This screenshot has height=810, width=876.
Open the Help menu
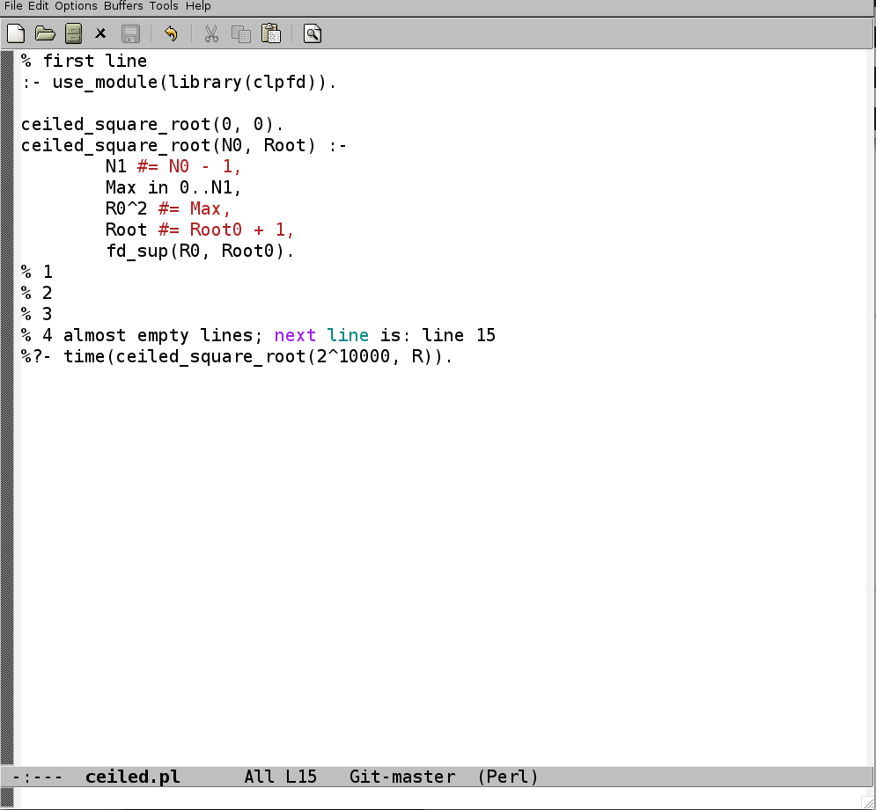[198, 6]
